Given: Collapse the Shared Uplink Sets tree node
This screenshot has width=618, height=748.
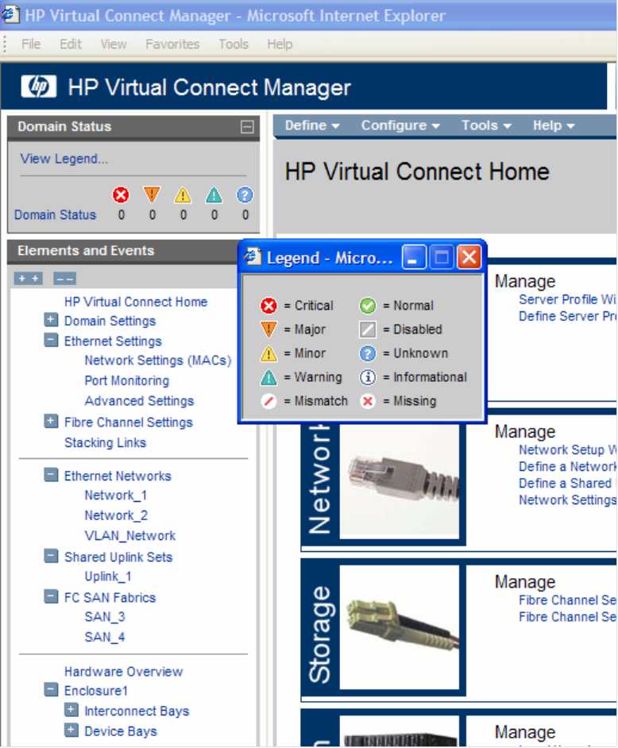Looking at the screenshot, I should [51, 556].
